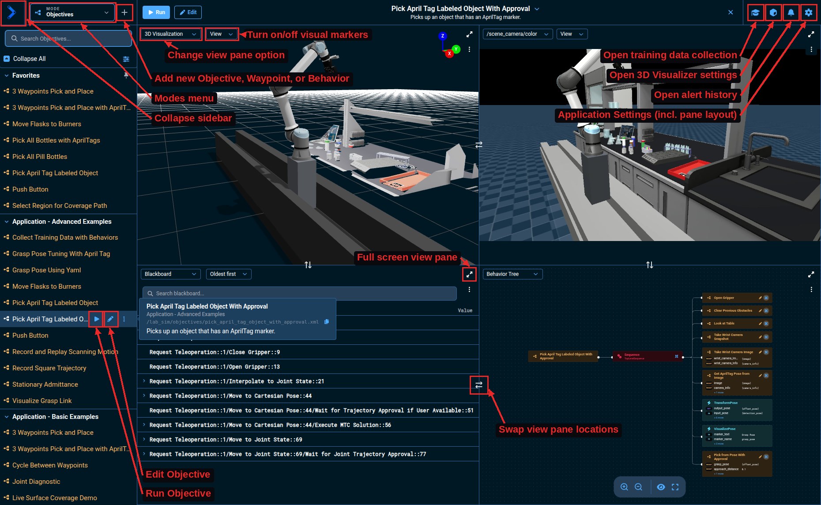Image resolution: width=821 pixels, height=505 pixels.
Task: Make the Blackboard pane full screen
Action: click(470, 274)
